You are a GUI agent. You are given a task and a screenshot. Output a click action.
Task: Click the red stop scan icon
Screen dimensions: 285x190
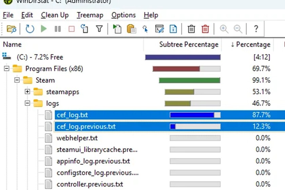72,29
